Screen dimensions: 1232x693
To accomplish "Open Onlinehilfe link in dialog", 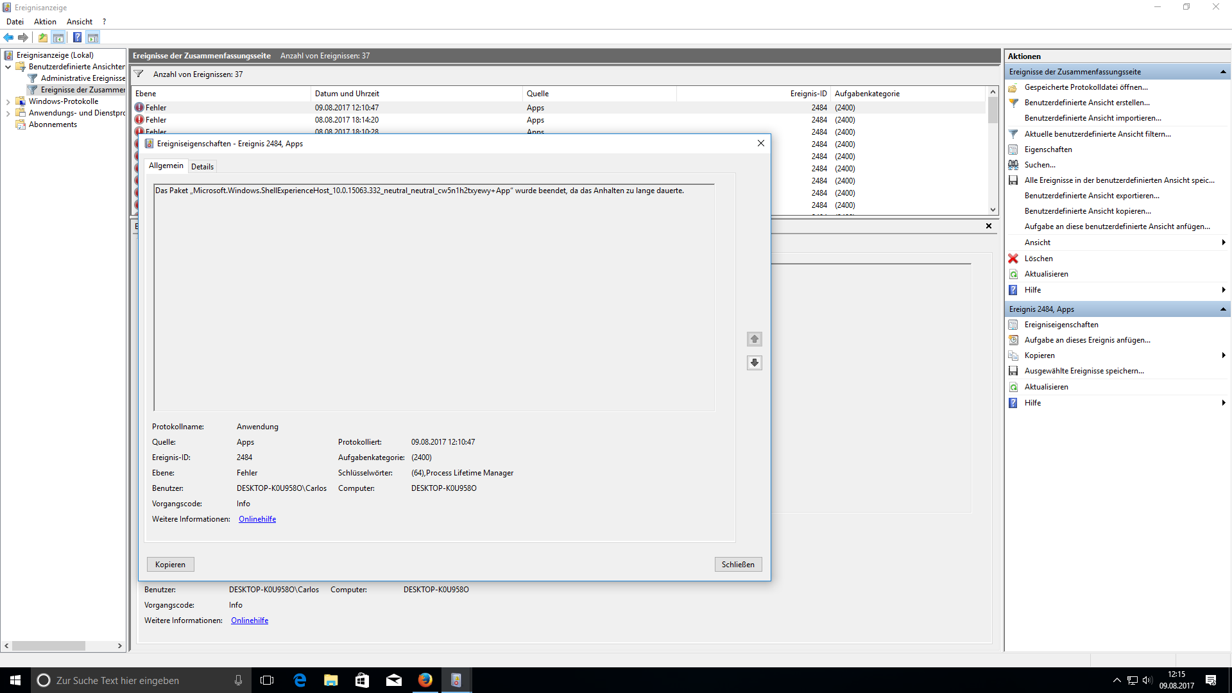I will 257,519.
